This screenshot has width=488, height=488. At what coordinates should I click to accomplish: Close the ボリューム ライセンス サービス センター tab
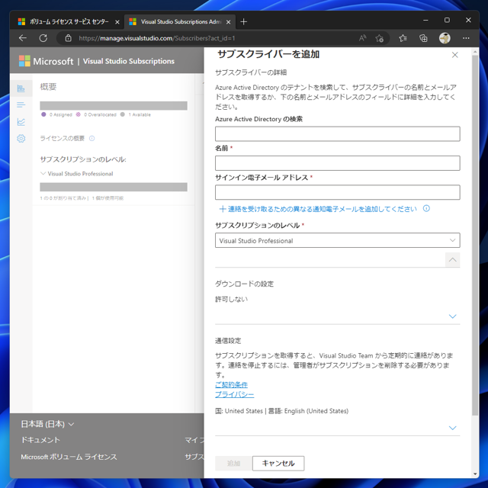117,22
